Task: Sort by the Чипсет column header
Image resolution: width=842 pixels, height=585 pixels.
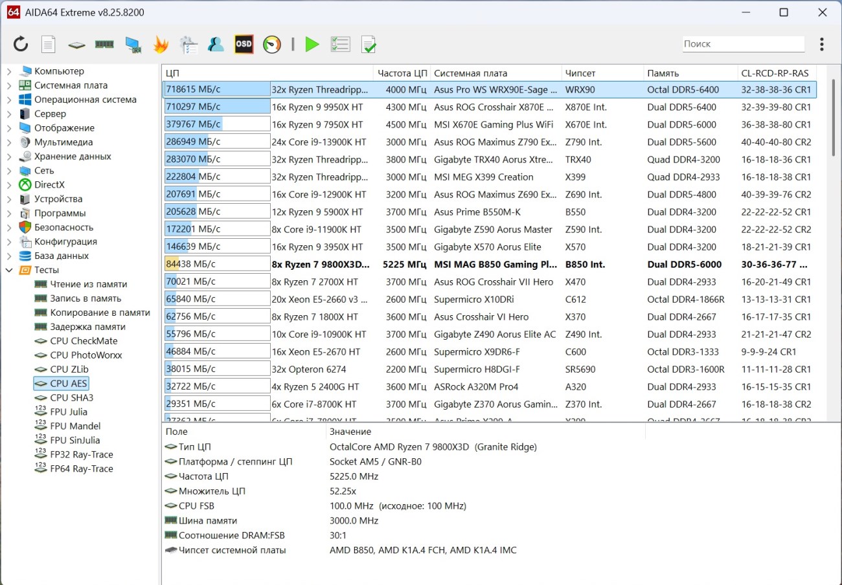Action: pyautogui.click(x=602, y=73)
